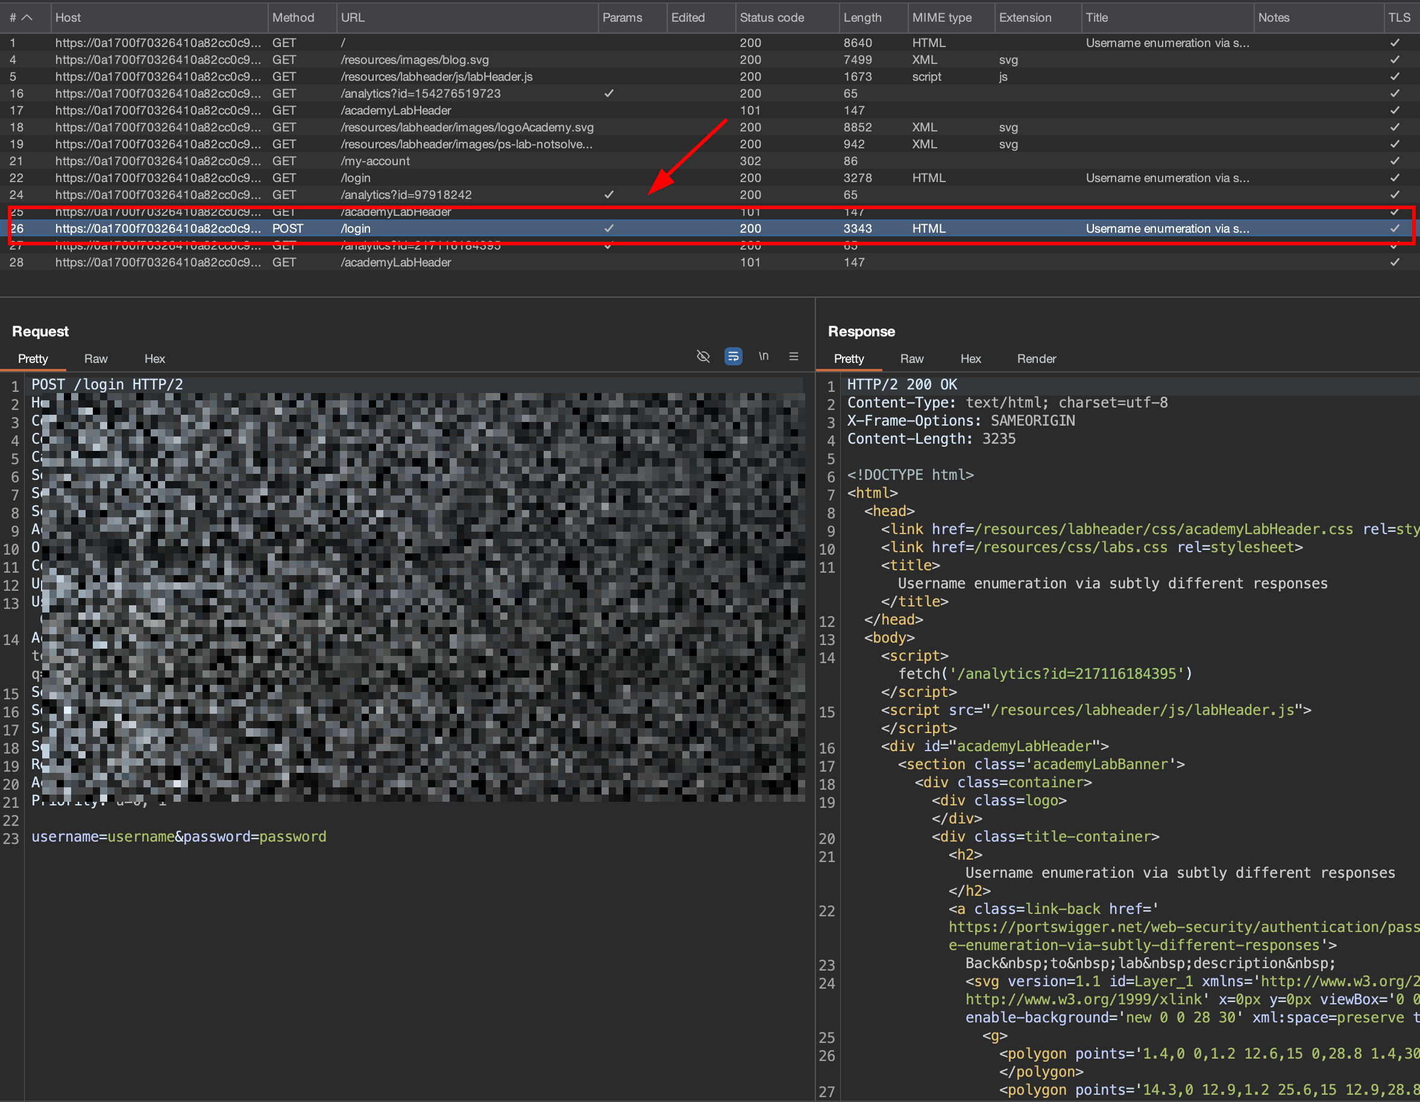Select the GET /my-account 302 request row
This screenshot has height=1102, width=1420.
(375, 160)
